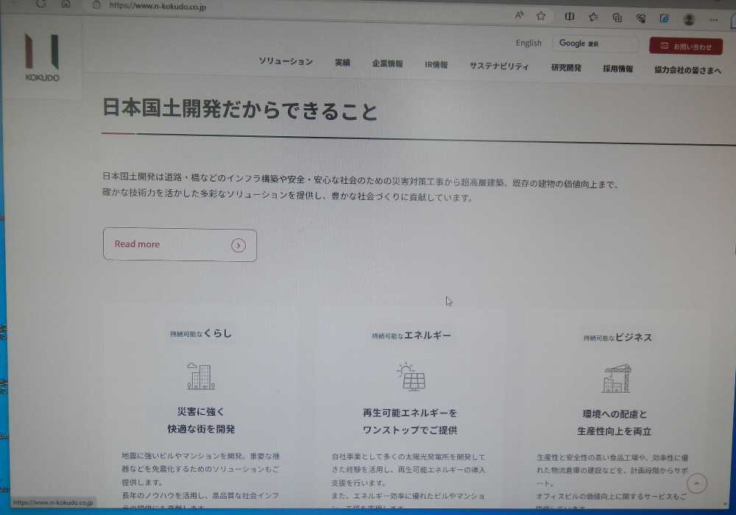Open the サステナビリティ menu item
The height and width of the screenshot is (515, 736).
pos(499,66)
